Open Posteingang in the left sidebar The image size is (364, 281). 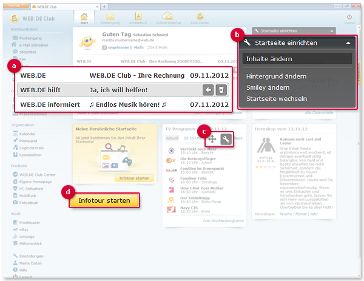27,38
